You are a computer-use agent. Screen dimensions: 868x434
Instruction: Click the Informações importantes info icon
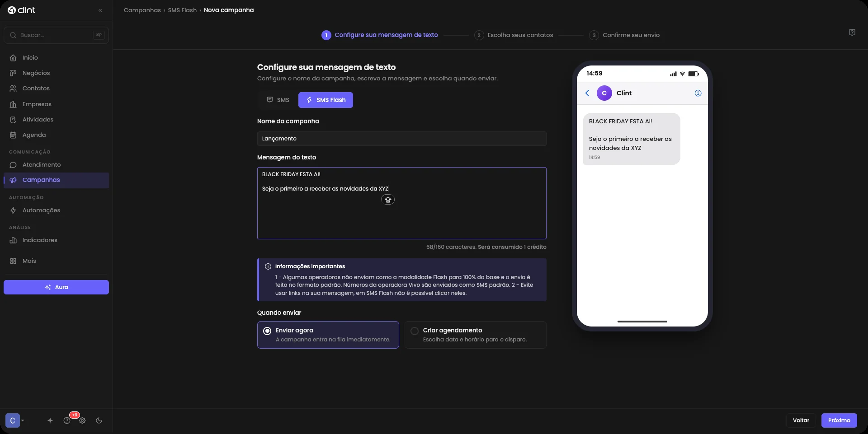pyautogui.click(x=268, y=266)
